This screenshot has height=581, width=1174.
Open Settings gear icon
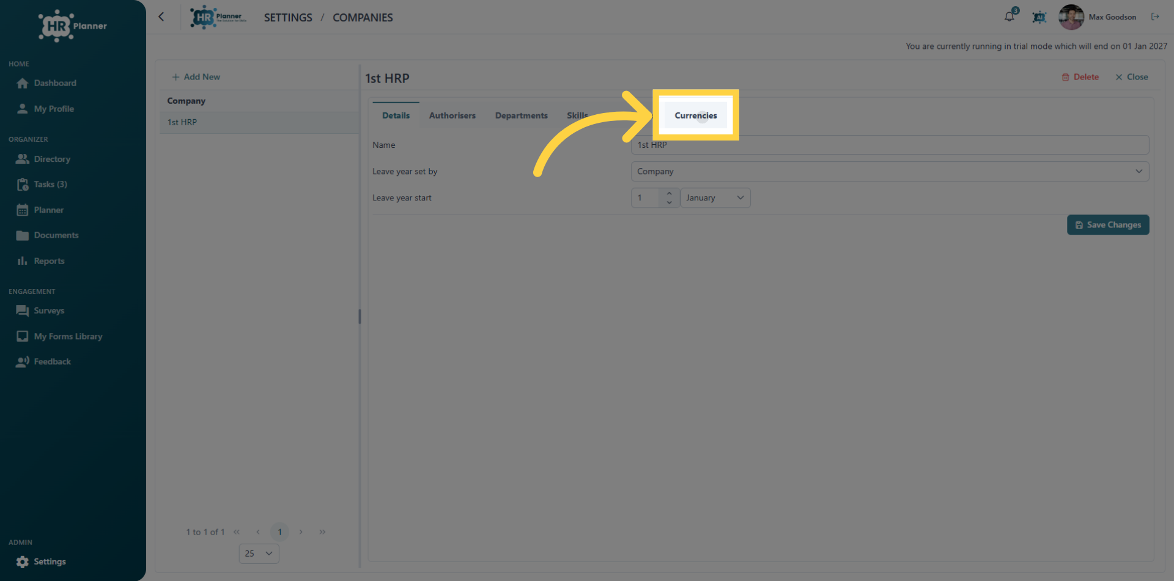[23, 562]
